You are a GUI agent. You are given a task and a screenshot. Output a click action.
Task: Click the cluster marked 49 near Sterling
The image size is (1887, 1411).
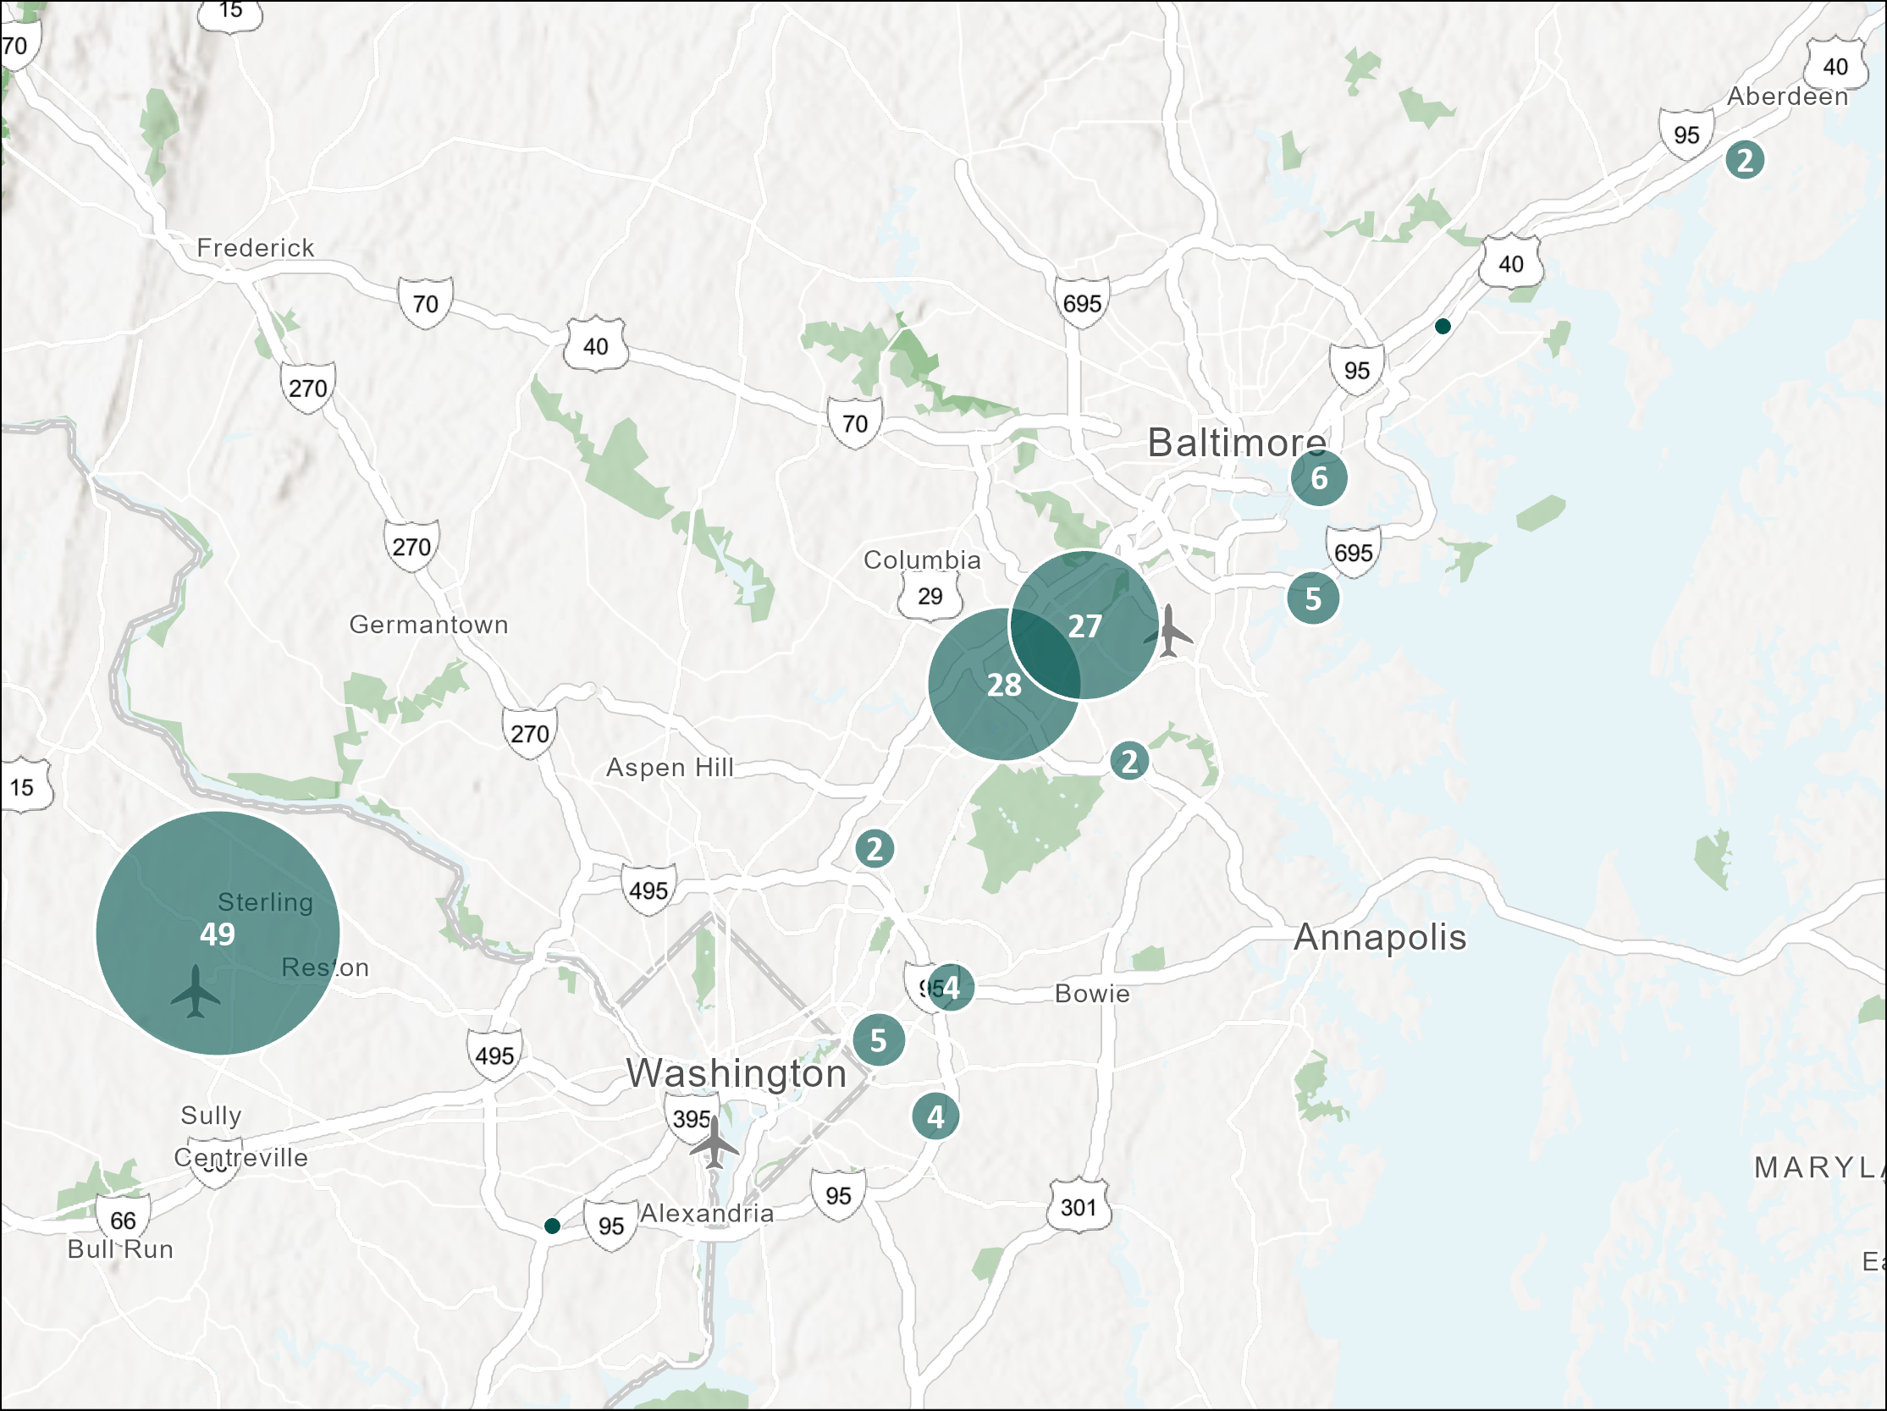coord(218,934)
